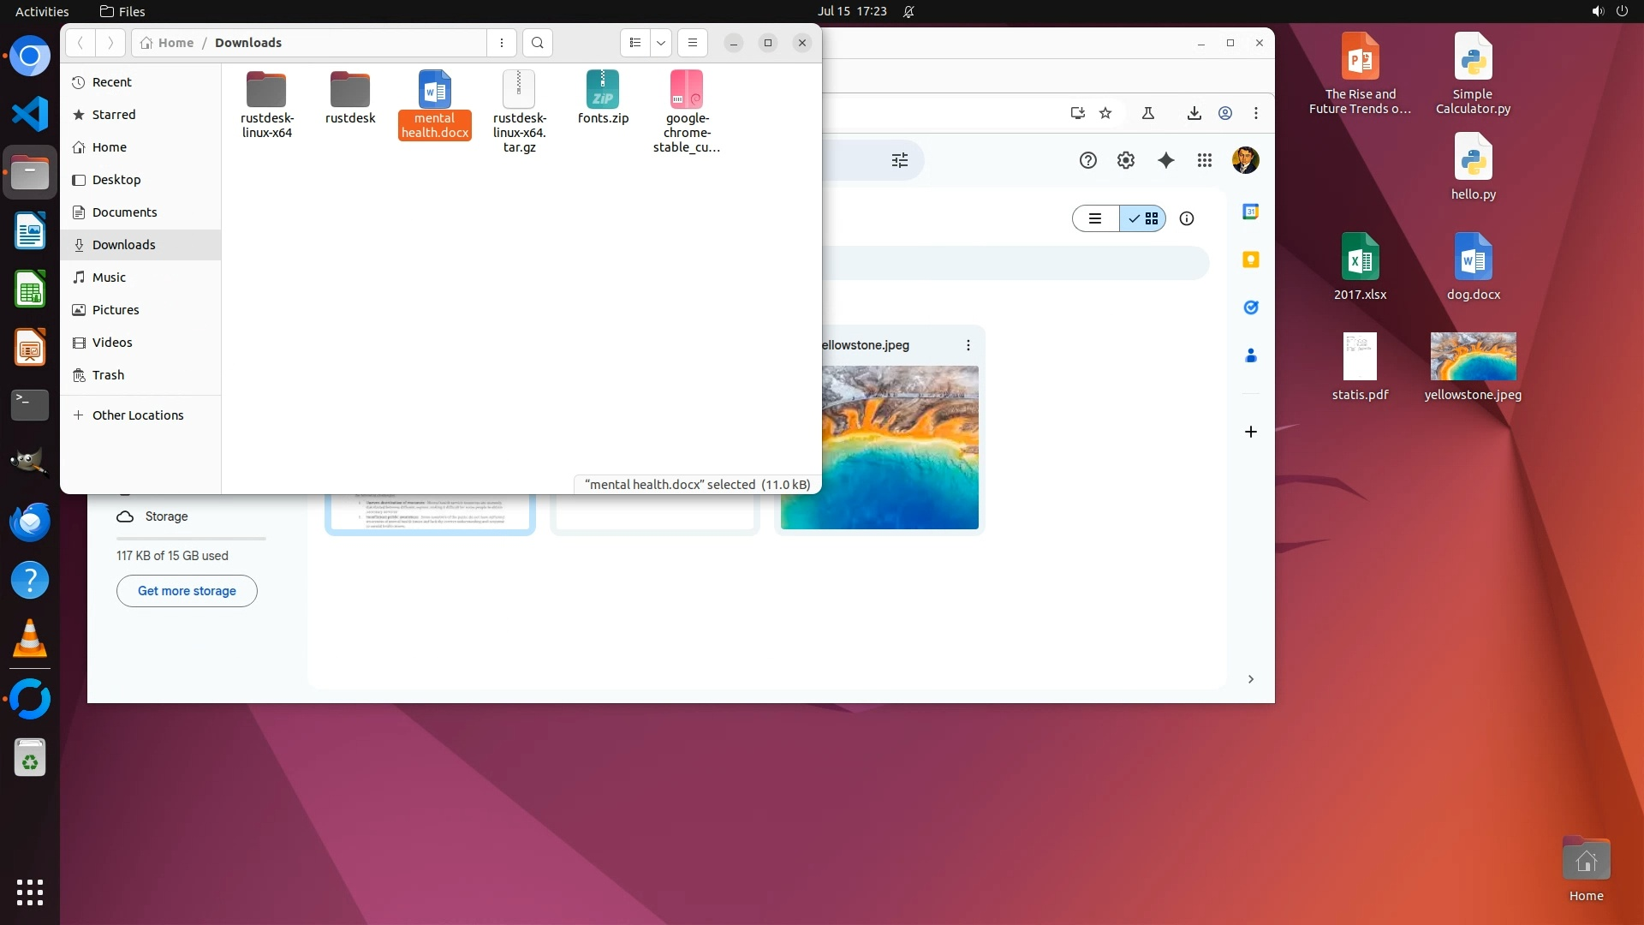
Task: Open the Google apps grid icon
Action: (x=1204, y=160)
